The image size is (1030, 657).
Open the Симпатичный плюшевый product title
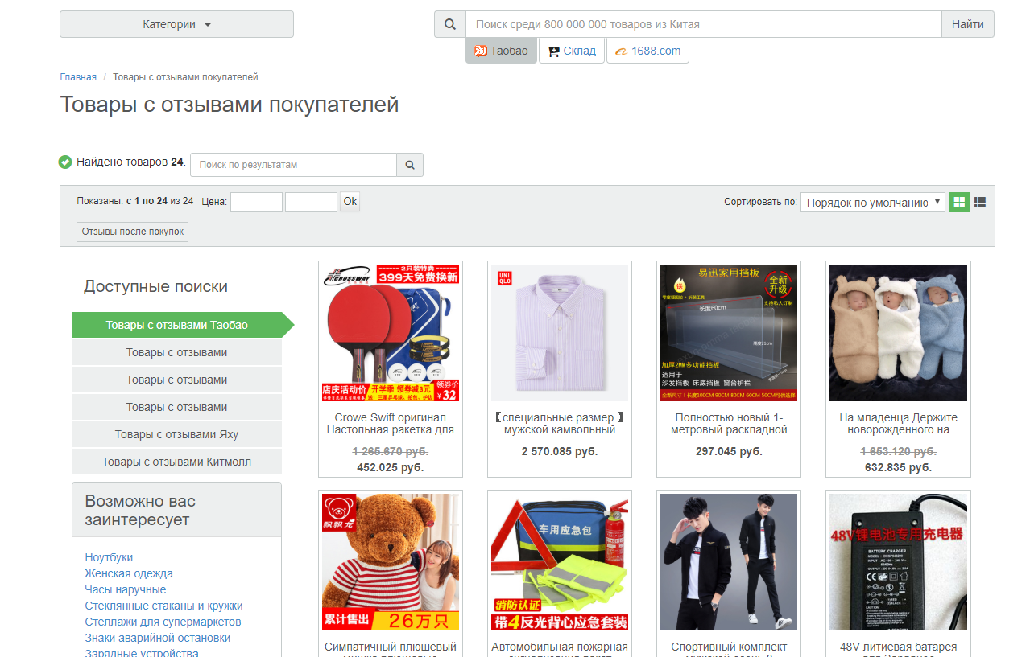pyautogui.click(x=391, y=650)
